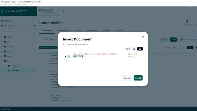Edit the Departure field name
This screenshot has width=197, height=111.
point(78,57)
